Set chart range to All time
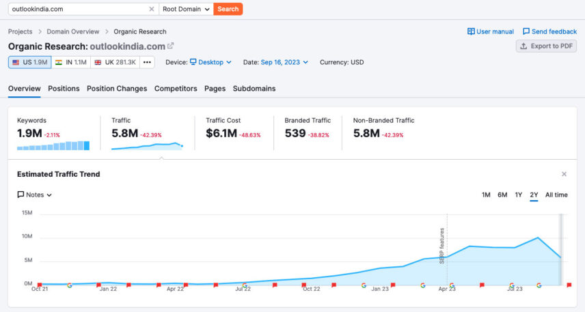The height and width of the screenshot is (312, 585). point(556,195)
